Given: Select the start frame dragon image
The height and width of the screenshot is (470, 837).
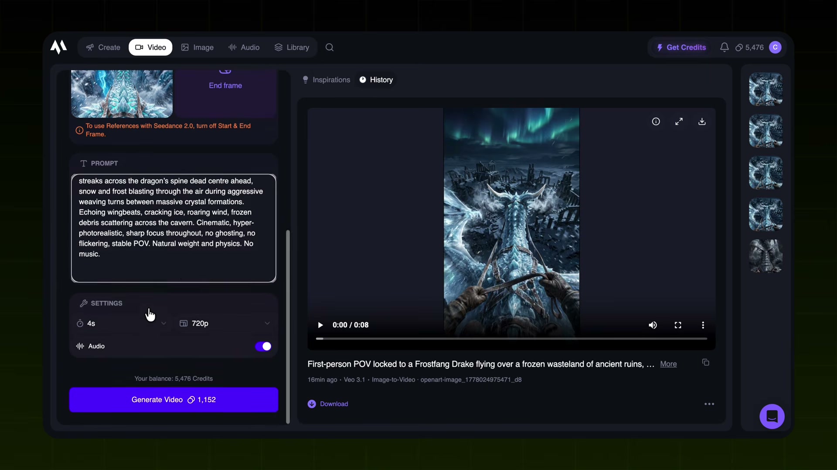Looking at the screenshot, I should 122,94.
